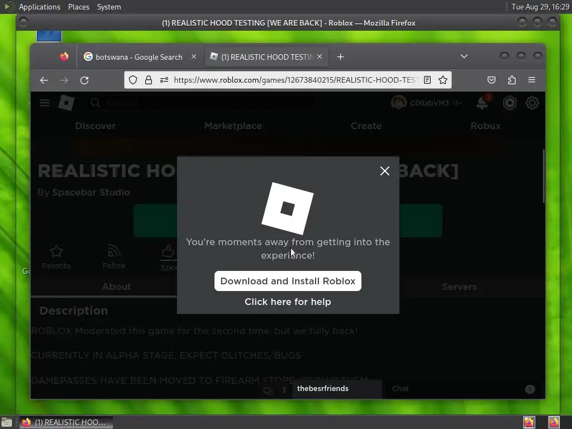The width and height of the screenshot is (572, 429).
Task: Select the REALISTIC HOOD TESTING tab
Action: pyautogui.click(x=266, y=57)
